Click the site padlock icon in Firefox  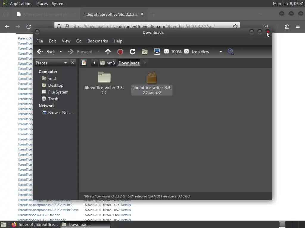pyautogui.click(x=67, y=26)
